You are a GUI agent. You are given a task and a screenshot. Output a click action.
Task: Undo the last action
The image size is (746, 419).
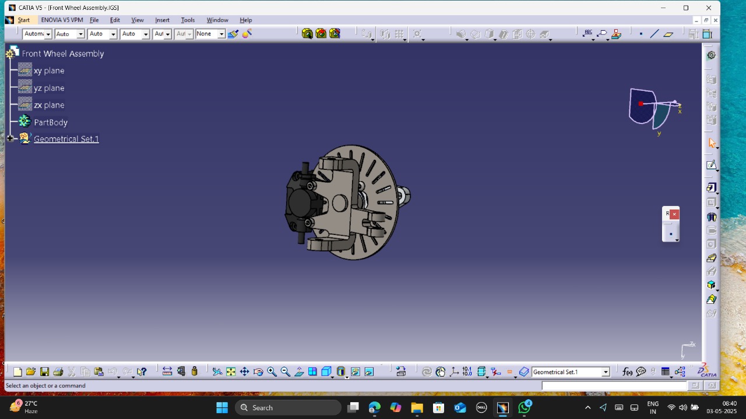112,371
